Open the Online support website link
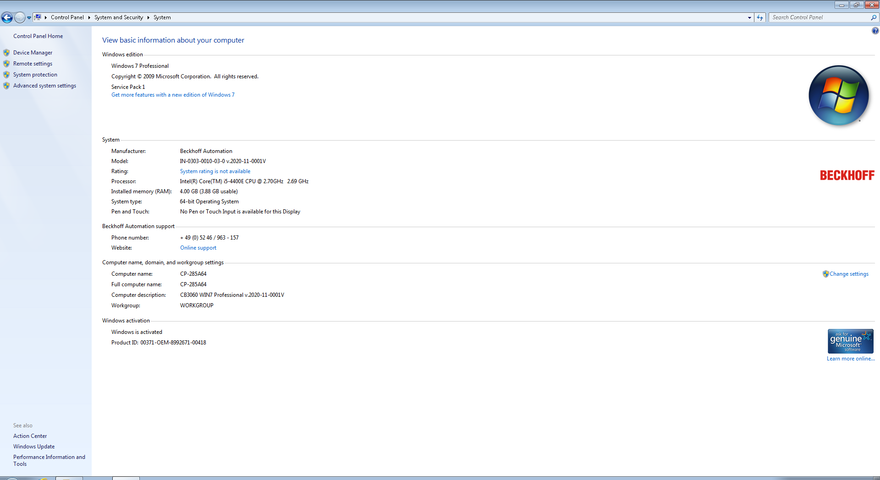 (198, 248)
